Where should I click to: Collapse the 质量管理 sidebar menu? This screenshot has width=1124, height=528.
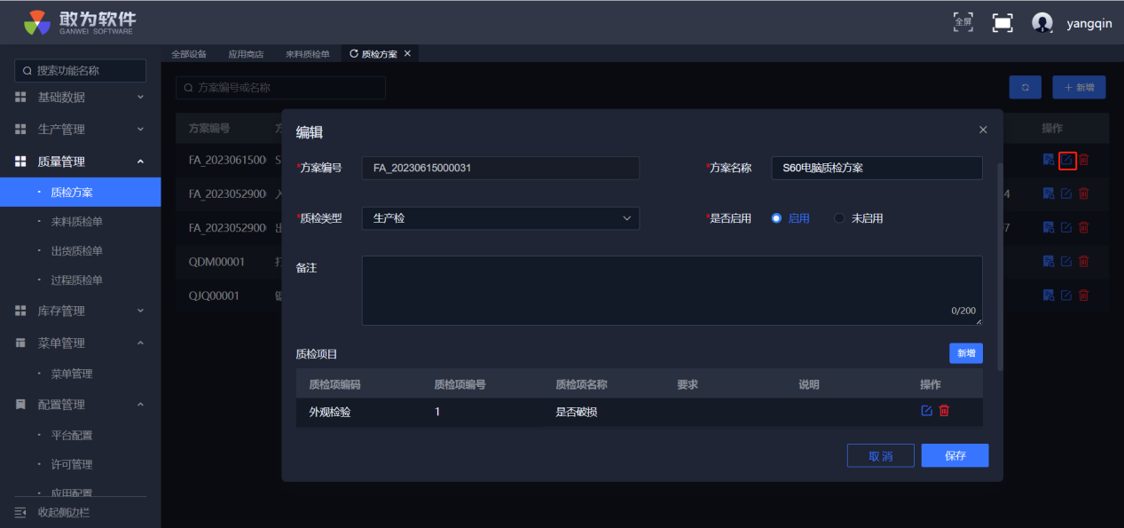click(80, 162)
